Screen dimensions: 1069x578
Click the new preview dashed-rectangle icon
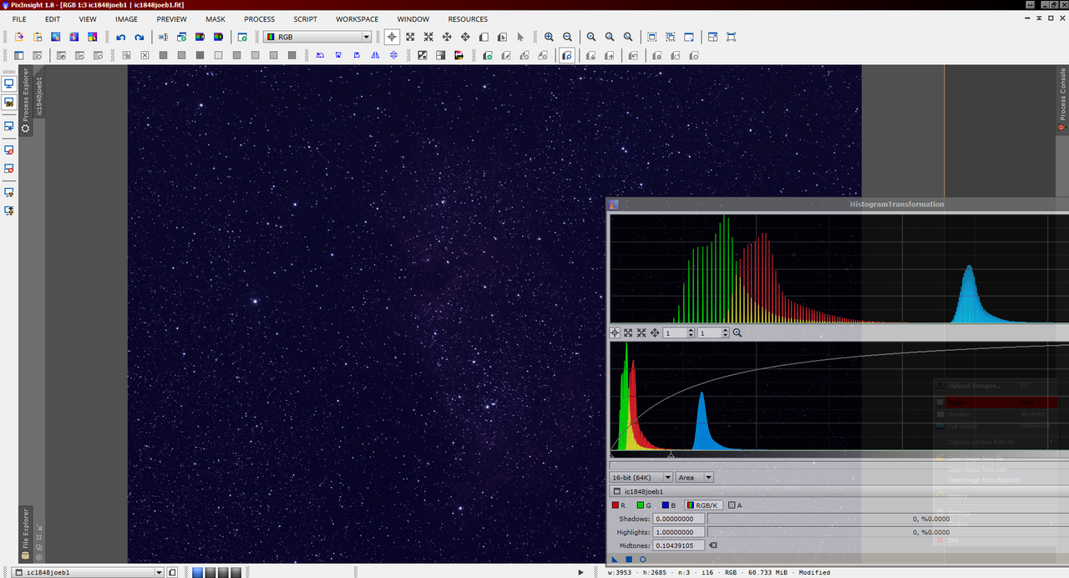[652, 37]
